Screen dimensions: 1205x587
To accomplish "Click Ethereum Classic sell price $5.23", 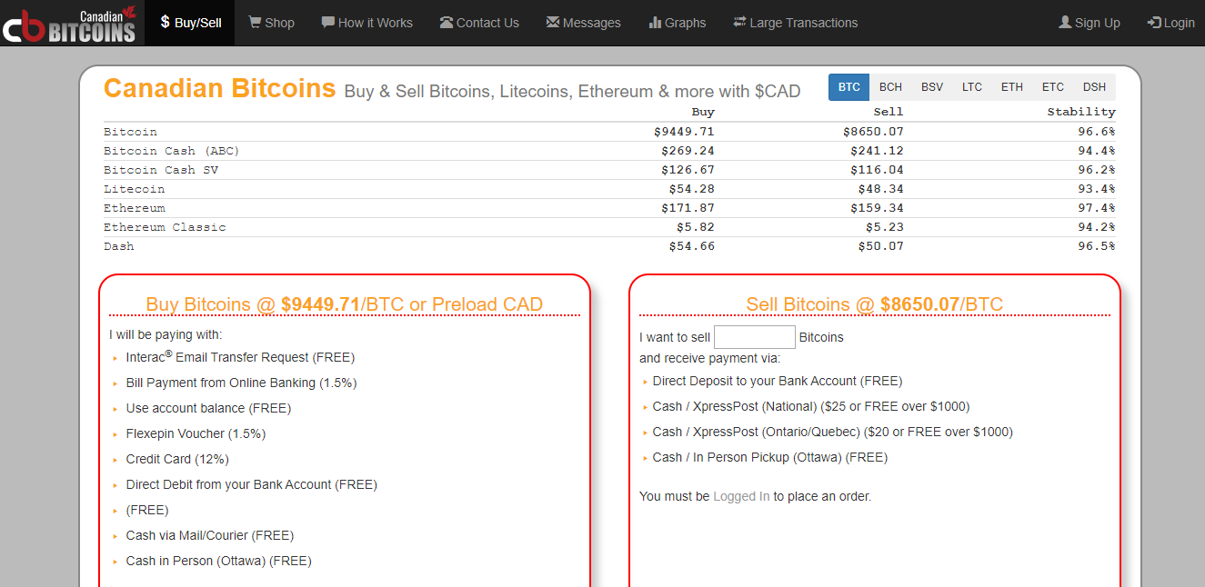I will [885, 227].
